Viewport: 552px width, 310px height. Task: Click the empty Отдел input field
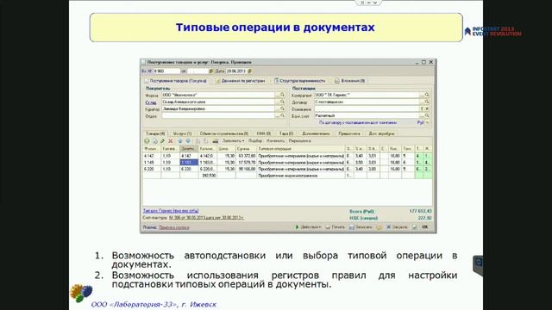click(218, 115)
